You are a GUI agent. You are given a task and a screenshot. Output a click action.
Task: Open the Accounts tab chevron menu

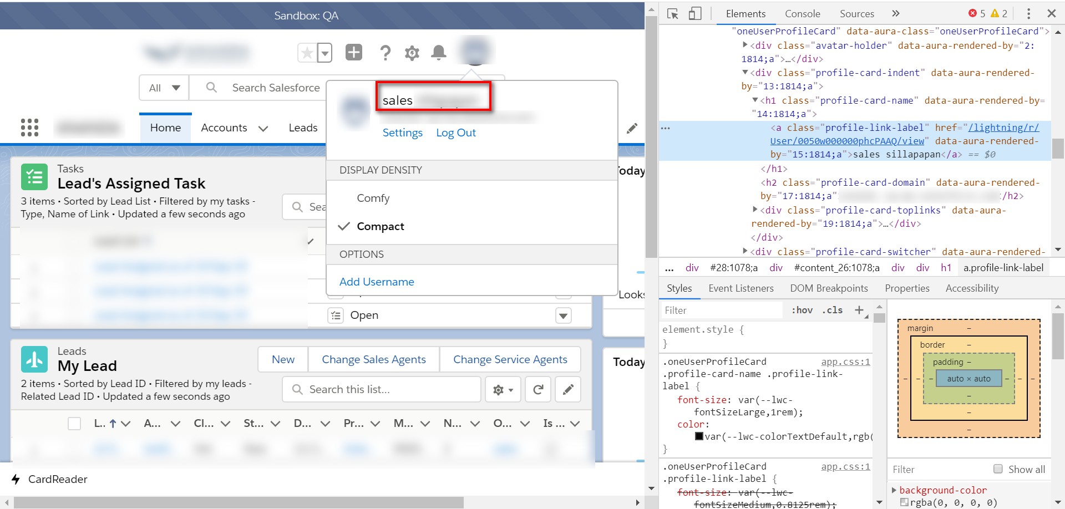click(x=263, y=128)
